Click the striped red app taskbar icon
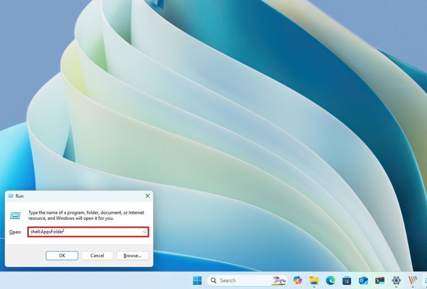Screen dimensions: 427x289 tap(412, 280)
